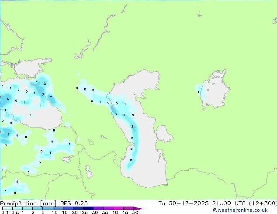Image resolution: width=277 pixels, height=214 pixels.
Task: Click the '21..00 UTC' time text
Action: tap(229, 204)
